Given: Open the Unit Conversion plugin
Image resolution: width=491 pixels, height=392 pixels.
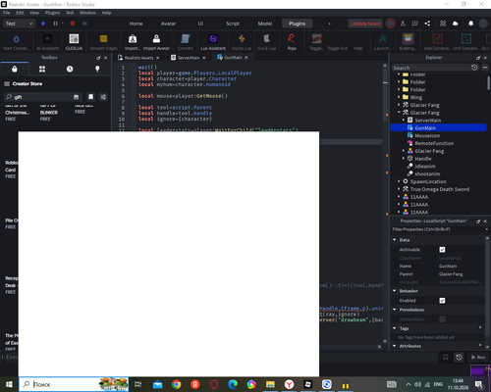Looking at the screenshot, I should tap(465, 42).
